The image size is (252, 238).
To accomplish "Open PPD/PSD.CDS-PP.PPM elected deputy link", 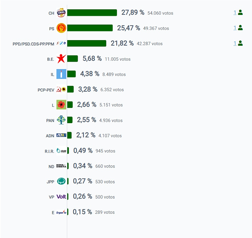I will (x=235, y=43).
